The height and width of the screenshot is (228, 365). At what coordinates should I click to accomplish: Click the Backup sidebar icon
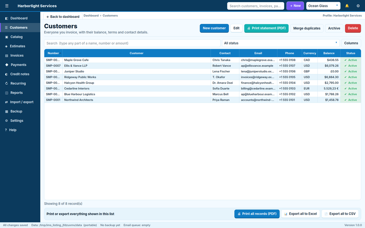6,111
